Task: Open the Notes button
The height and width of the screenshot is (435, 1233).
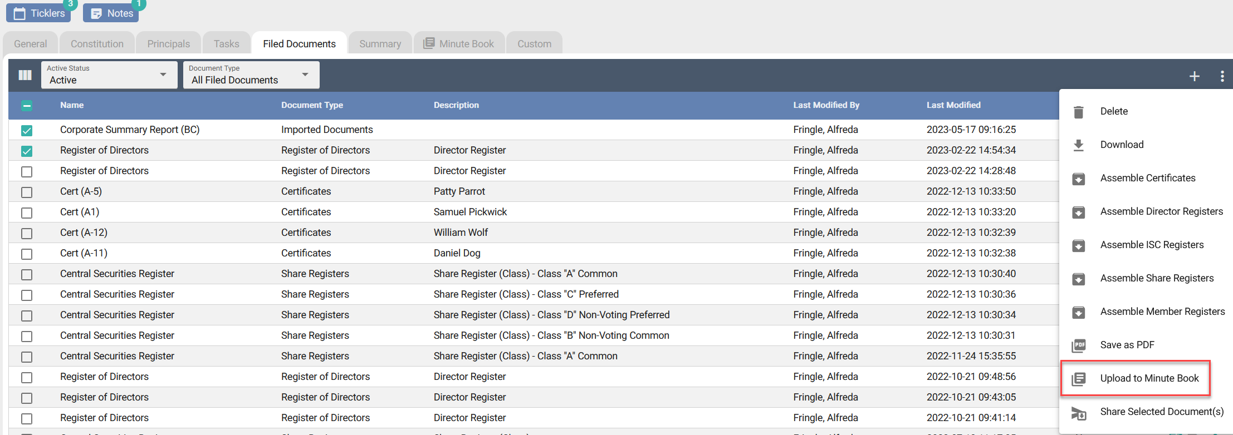Action: click(111, 13)
